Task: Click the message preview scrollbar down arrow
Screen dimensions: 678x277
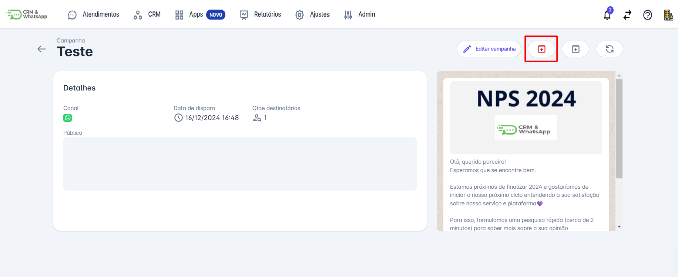Action: 619,226
